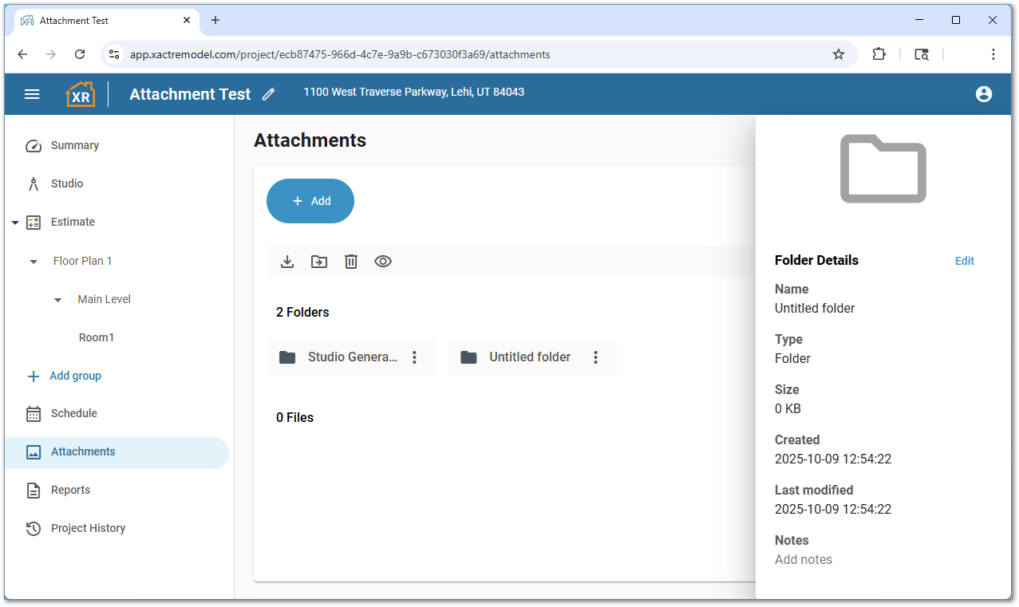The width and height of the screenshot is (1019, 607).
Task: Click the download icon in attachments toolbar
Action: pyautogui.click(x=287, y=262)
